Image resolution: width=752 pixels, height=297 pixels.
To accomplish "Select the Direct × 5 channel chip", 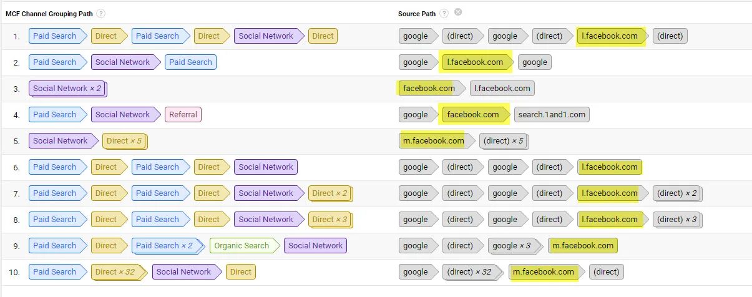I will (x=124, y=141).
